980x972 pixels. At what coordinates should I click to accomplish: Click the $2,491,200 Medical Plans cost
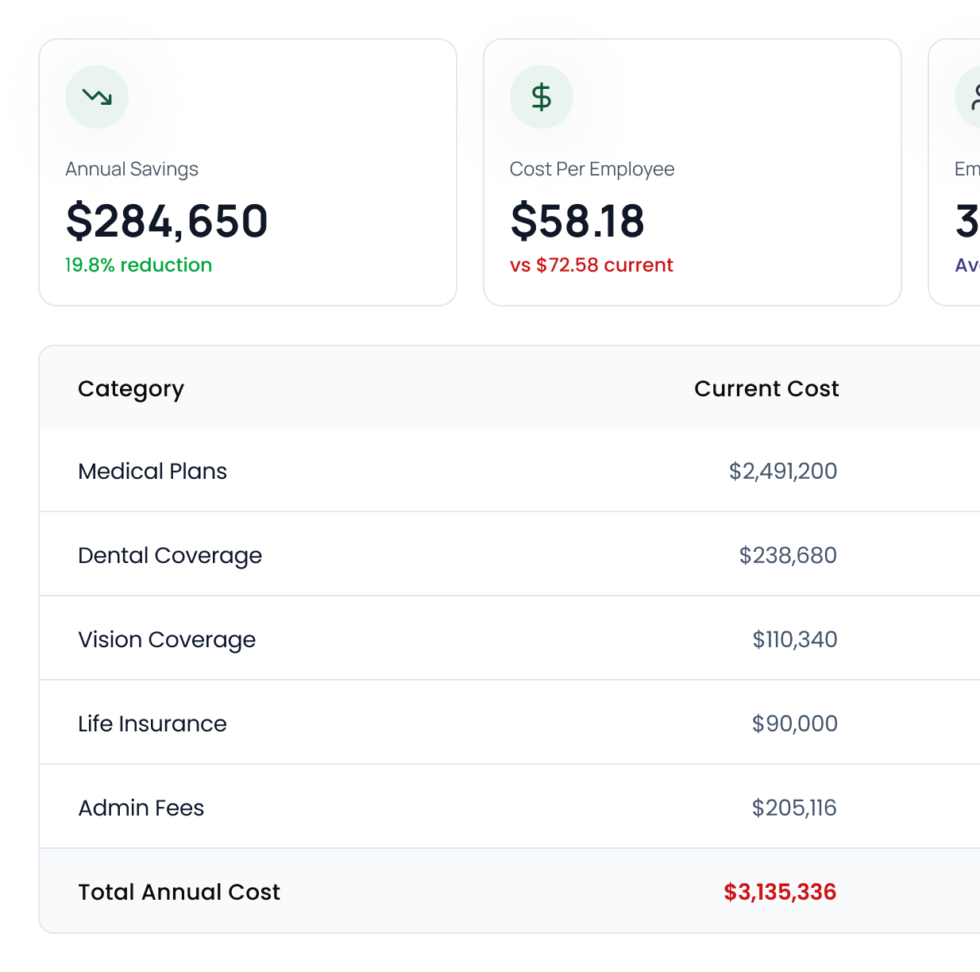click(782, 472)
